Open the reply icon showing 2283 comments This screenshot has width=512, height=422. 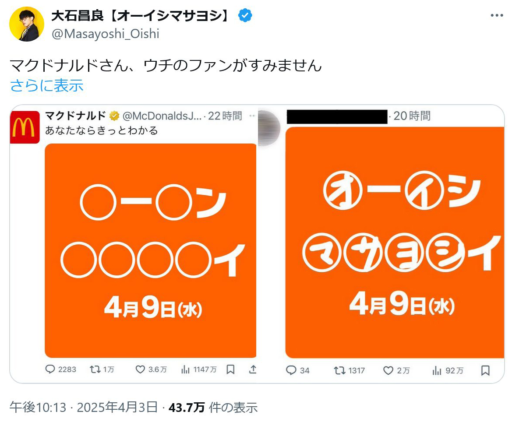click(x=50, y=369)
